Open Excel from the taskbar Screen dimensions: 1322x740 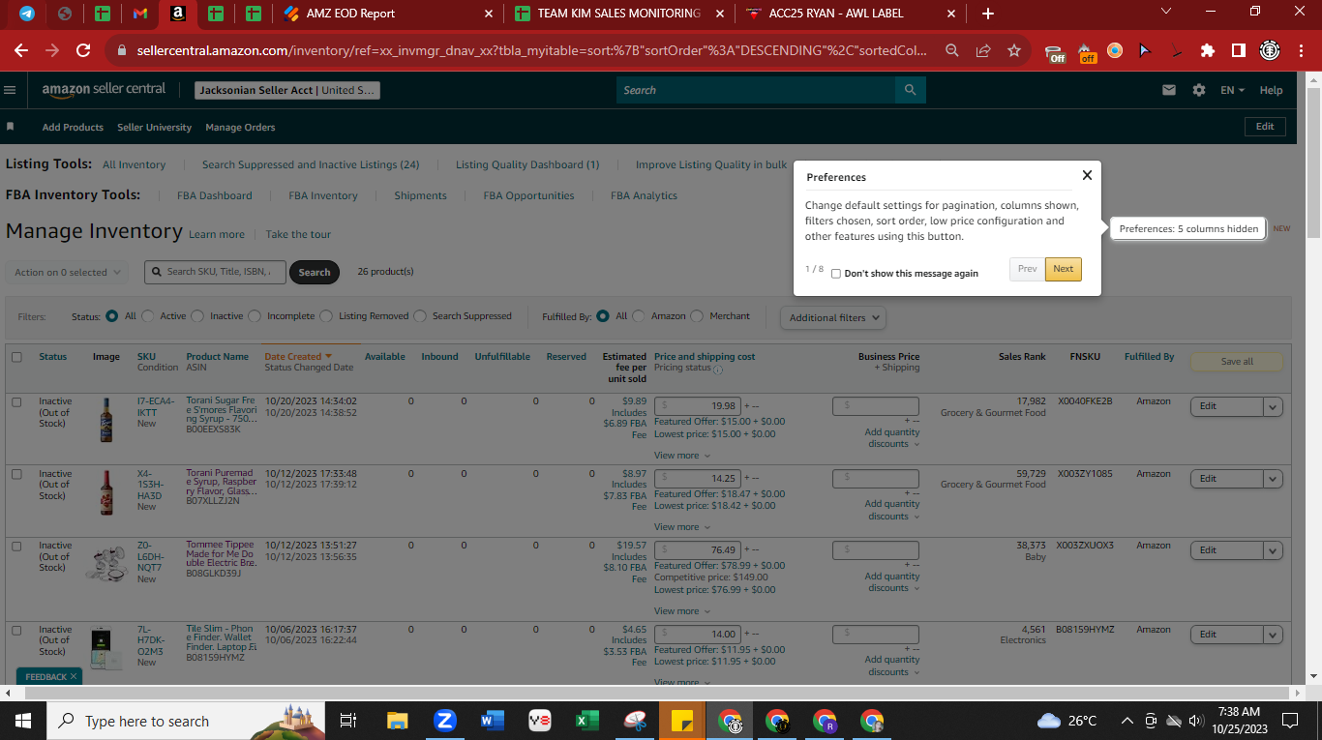587,721
